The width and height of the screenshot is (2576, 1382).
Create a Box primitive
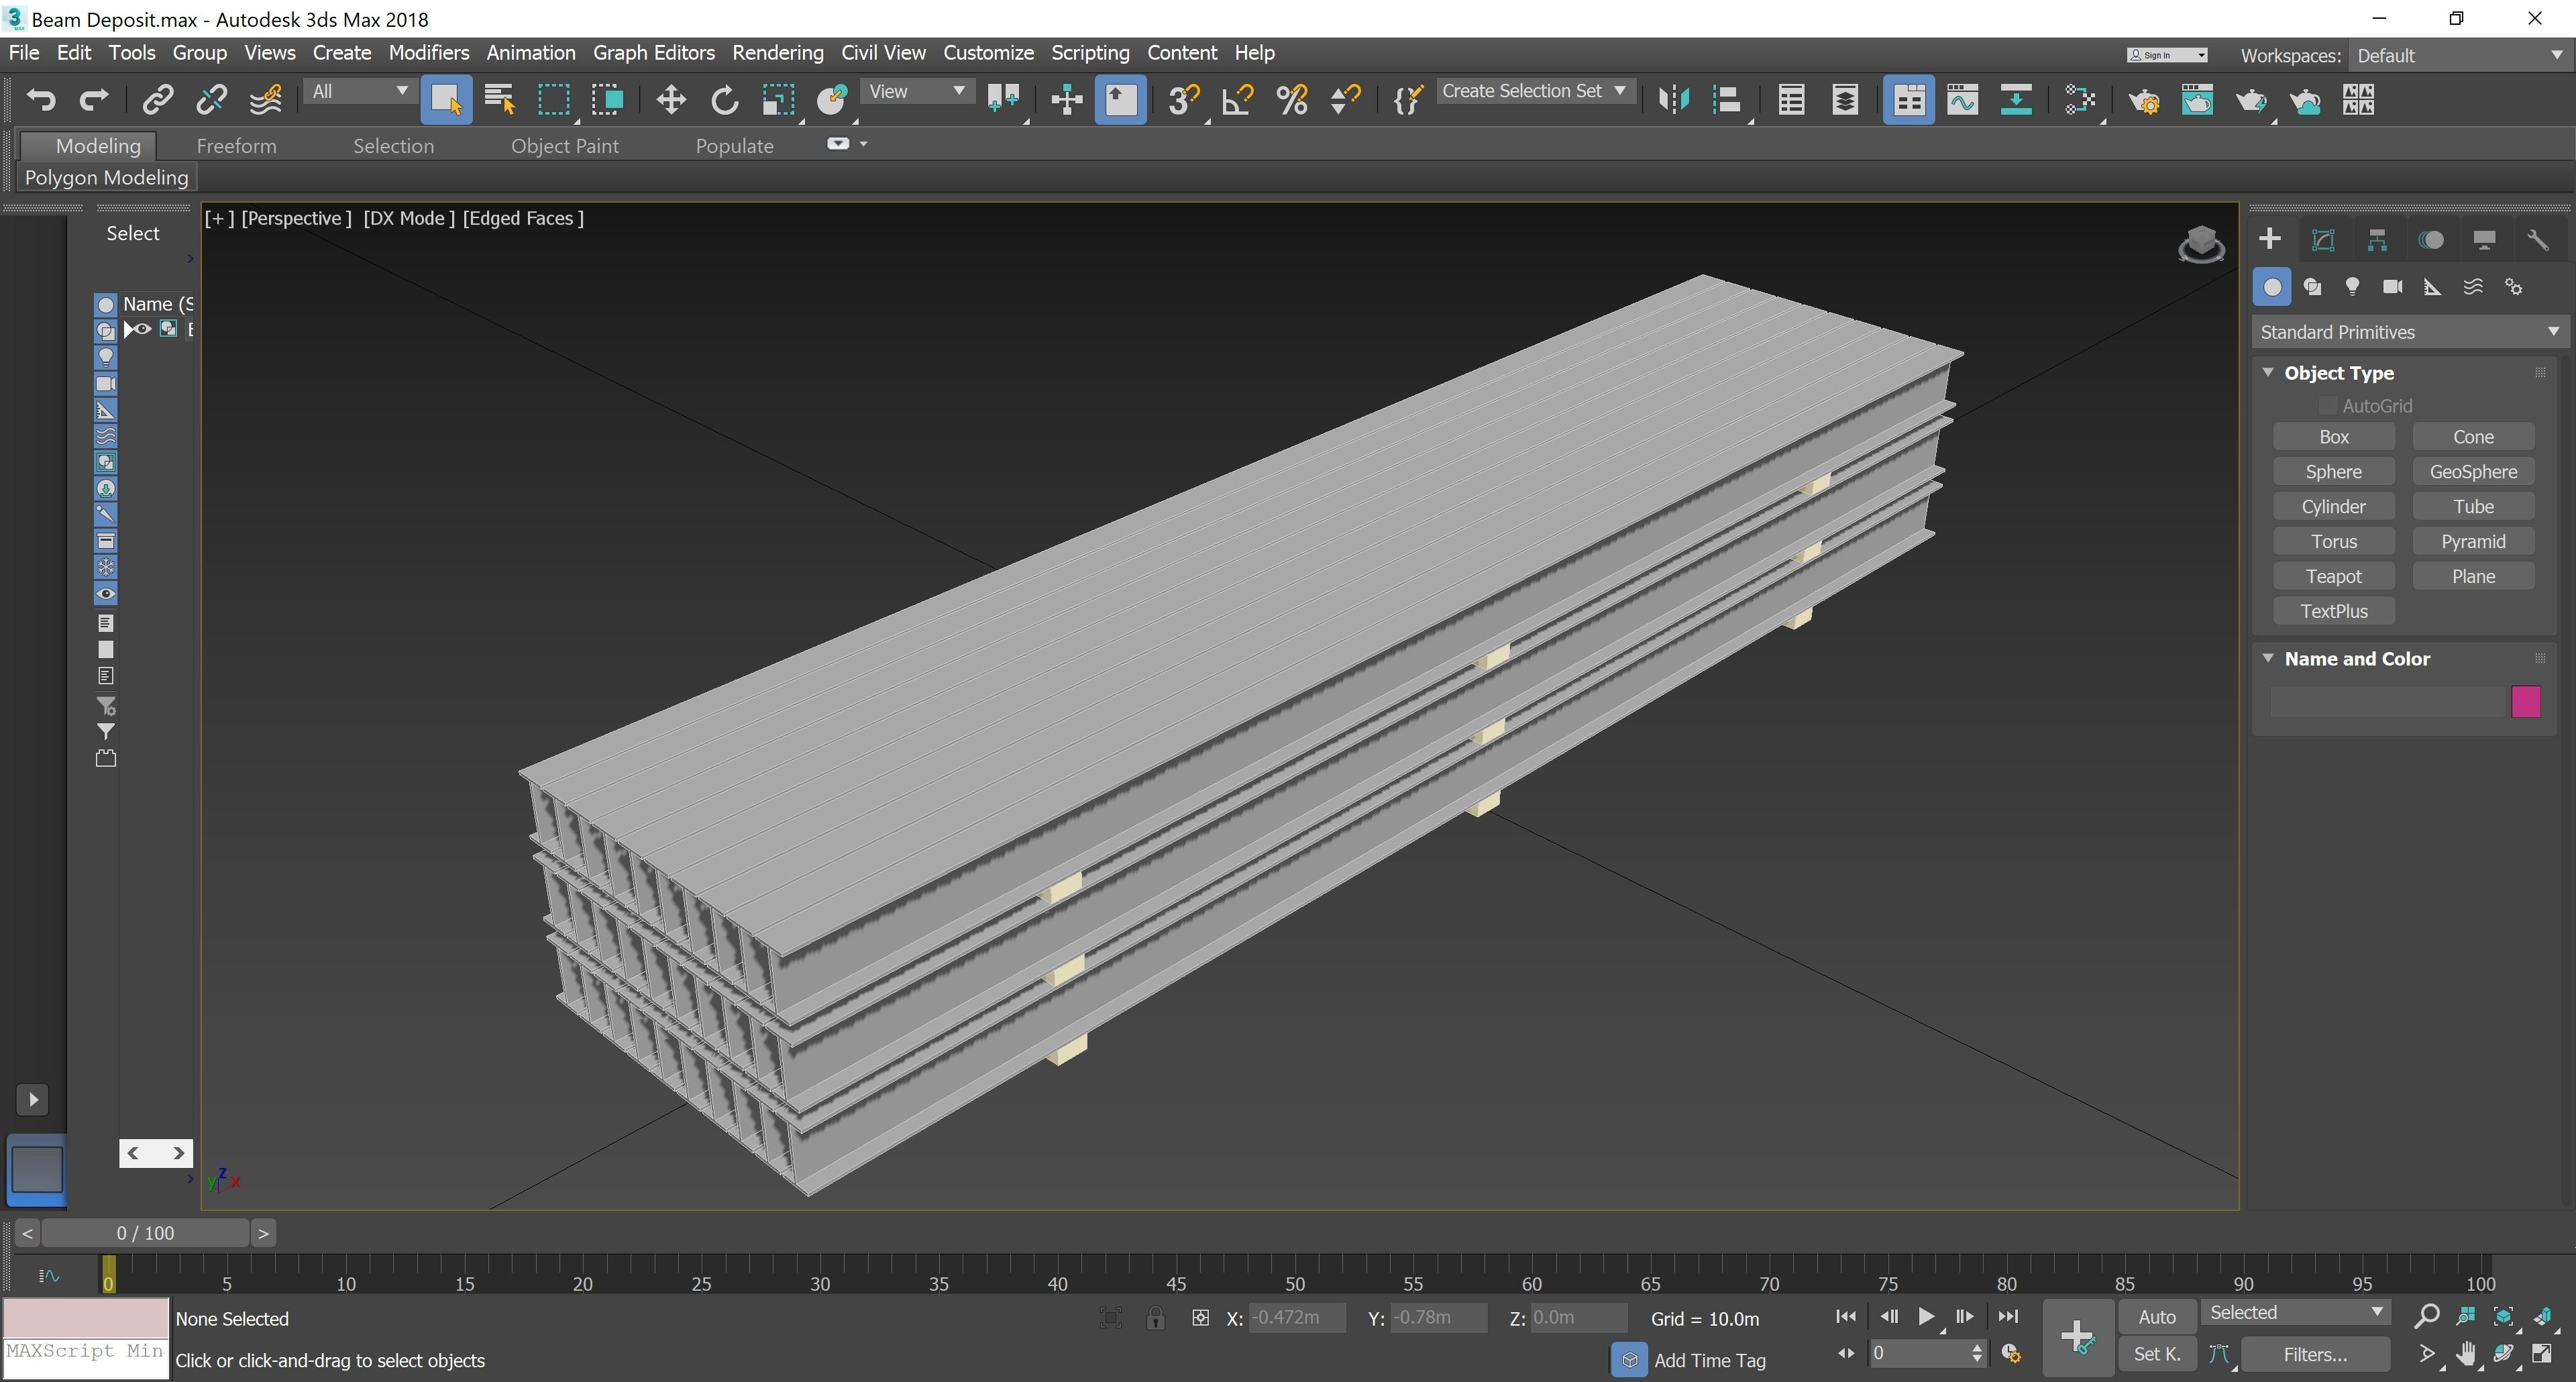[x=2333, y=437]
